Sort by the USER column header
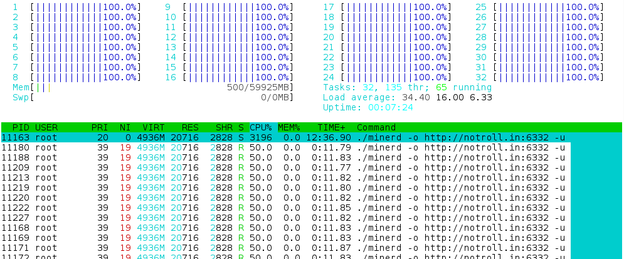 click(46, 127)
